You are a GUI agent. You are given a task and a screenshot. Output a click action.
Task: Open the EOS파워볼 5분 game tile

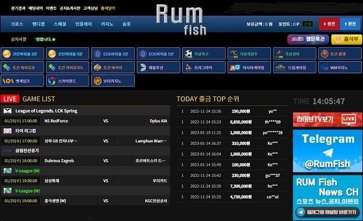(159, 54)
